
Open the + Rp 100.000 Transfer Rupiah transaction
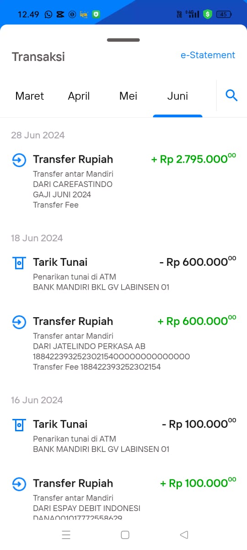[x=123, y=500]
